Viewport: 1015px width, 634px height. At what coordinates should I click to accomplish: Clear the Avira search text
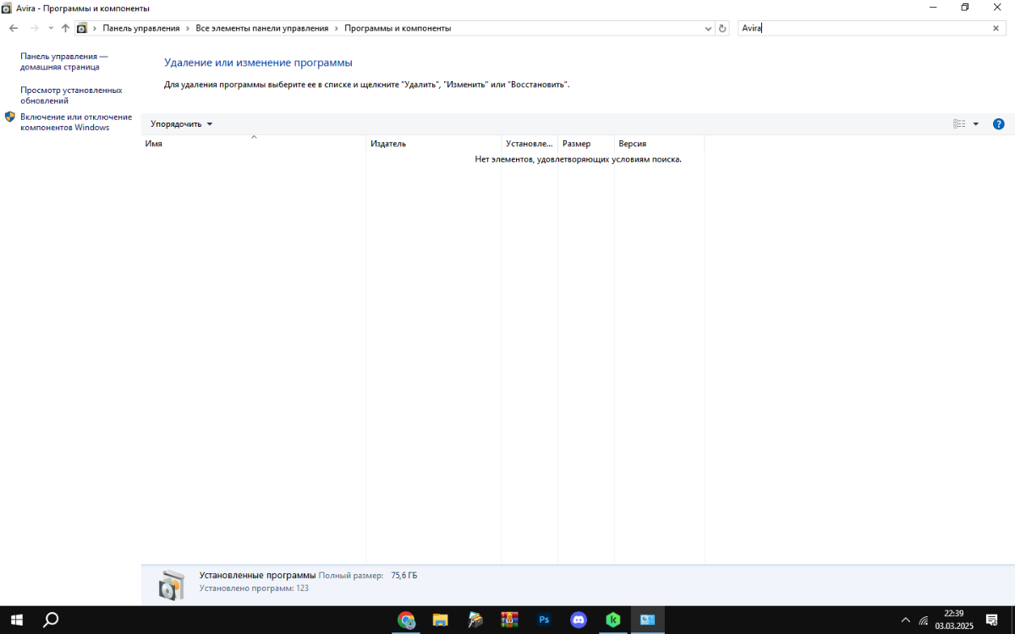[x=996, y=28]
